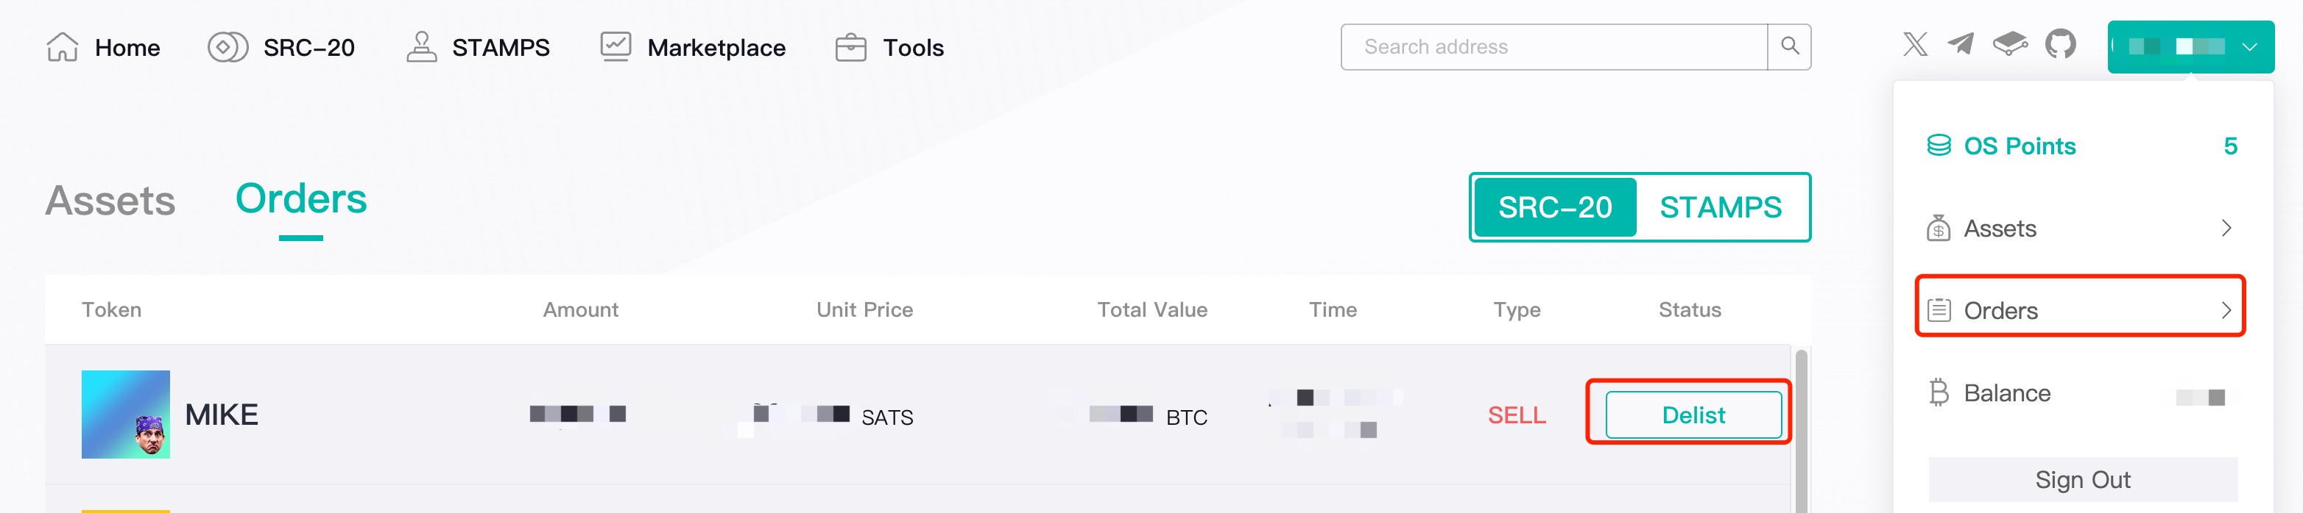Click the Sign Out button
This screenshot has height=513, width=2303.
pos(2082,480)
